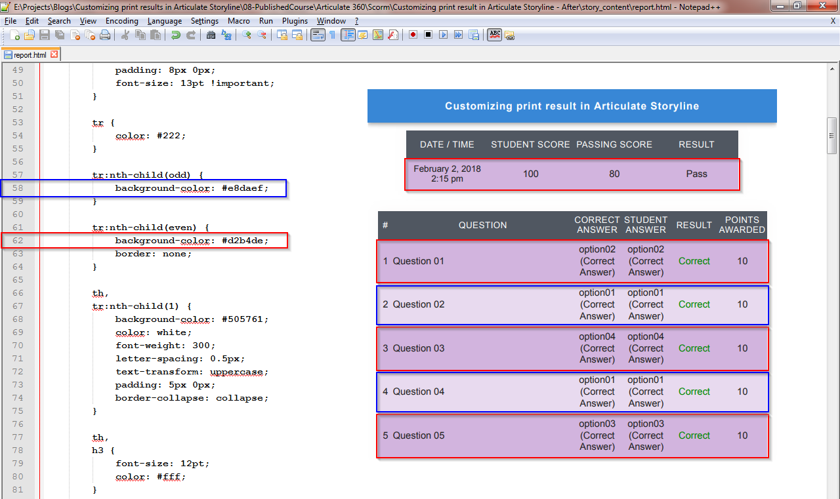Save the file with the Save icon
The height and width of the screenshot is (499, 840).
pyautogui.click(x=44, y=35)
